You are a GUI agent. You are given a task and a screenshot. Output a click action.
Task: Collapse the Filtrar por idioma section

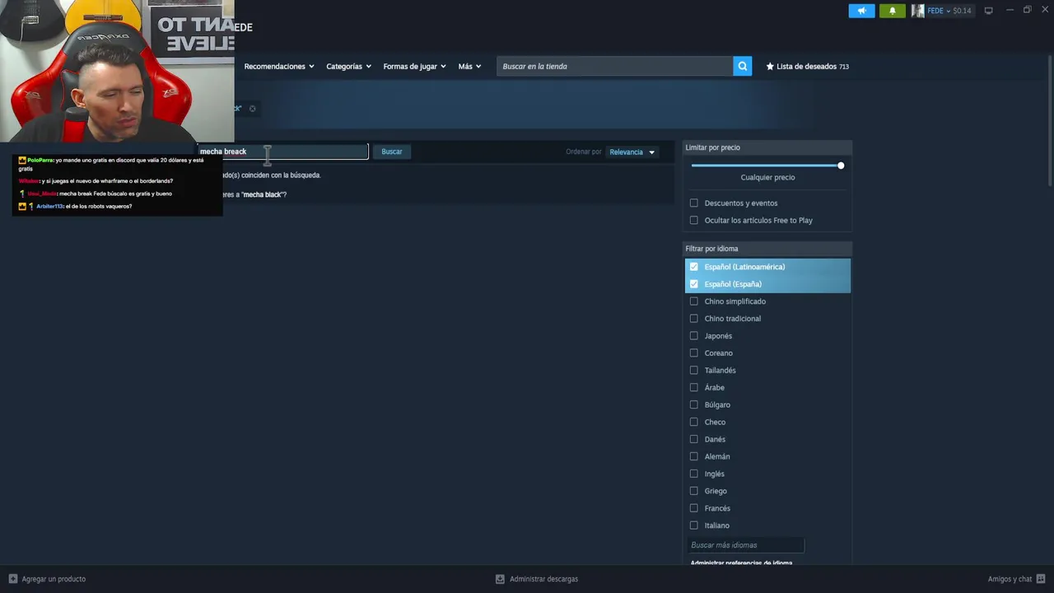coord(767,249)
